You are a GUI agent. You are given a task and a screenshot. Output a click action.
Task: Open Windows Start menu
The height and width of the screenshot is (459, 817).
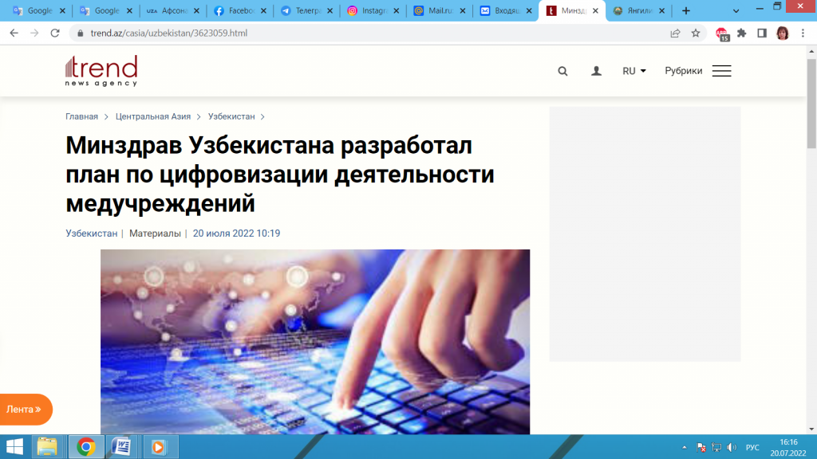pyautogui.click(x=14, y=446)
